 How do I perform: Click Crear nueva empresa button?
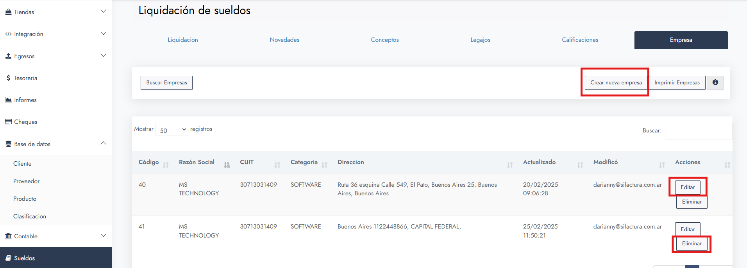click(616, 83)
